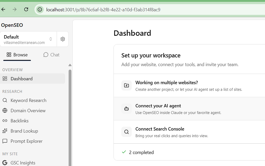Expand the 2 completed checklist row
Viewport: 265px width, 166px height.
189,152
